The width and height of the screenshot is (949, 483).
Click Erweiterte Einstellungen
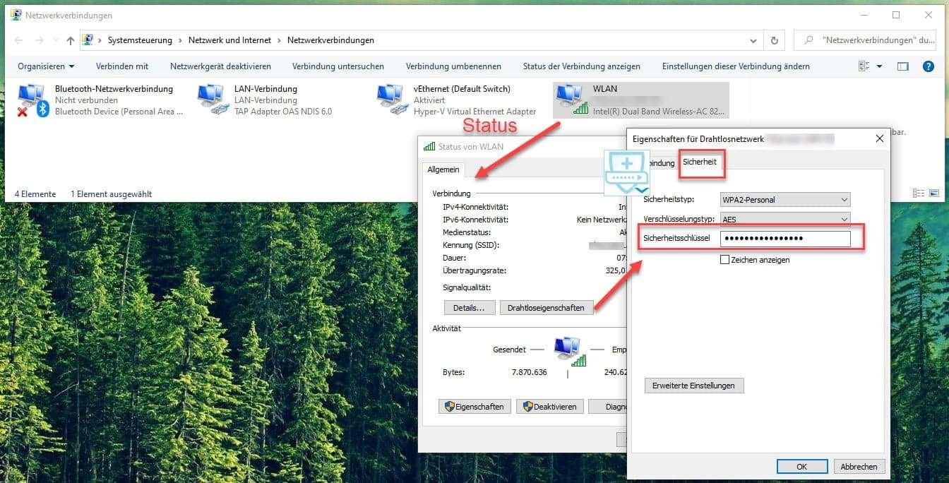[694, 386]
